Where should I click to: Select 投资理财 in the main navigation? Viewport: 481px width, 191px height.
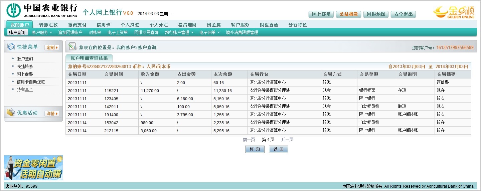187,25
